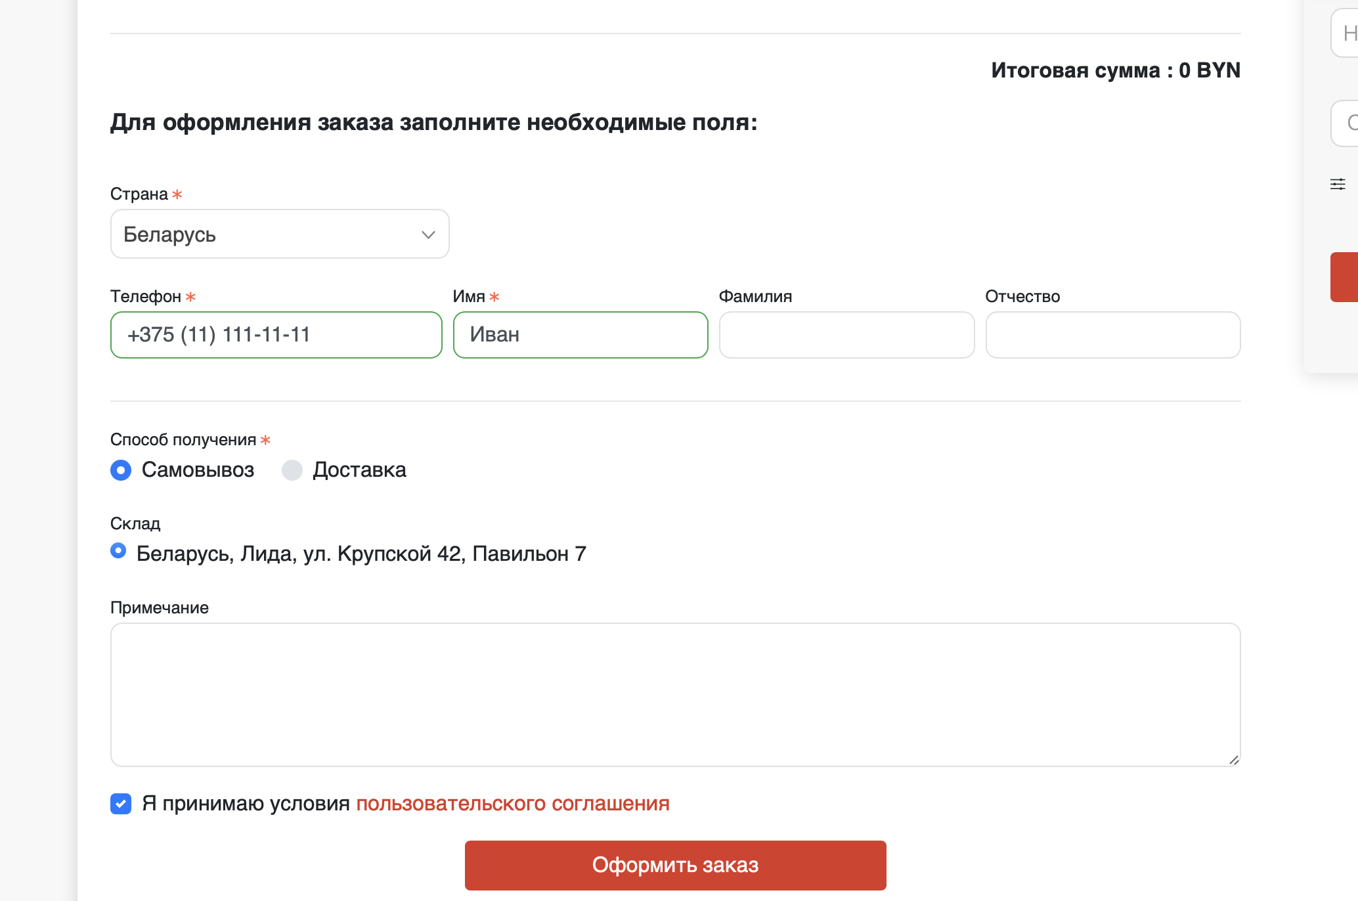Click the chevron arrow in Страна field
Image resolution: width=1358 pixels, height=901 pixels.
coord(428,234)
